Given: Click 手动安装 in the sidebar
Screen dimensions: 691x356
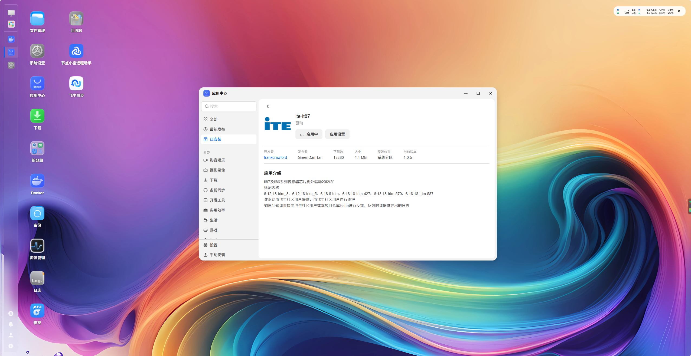Looking at the screenshot, I should pos(229,255).
